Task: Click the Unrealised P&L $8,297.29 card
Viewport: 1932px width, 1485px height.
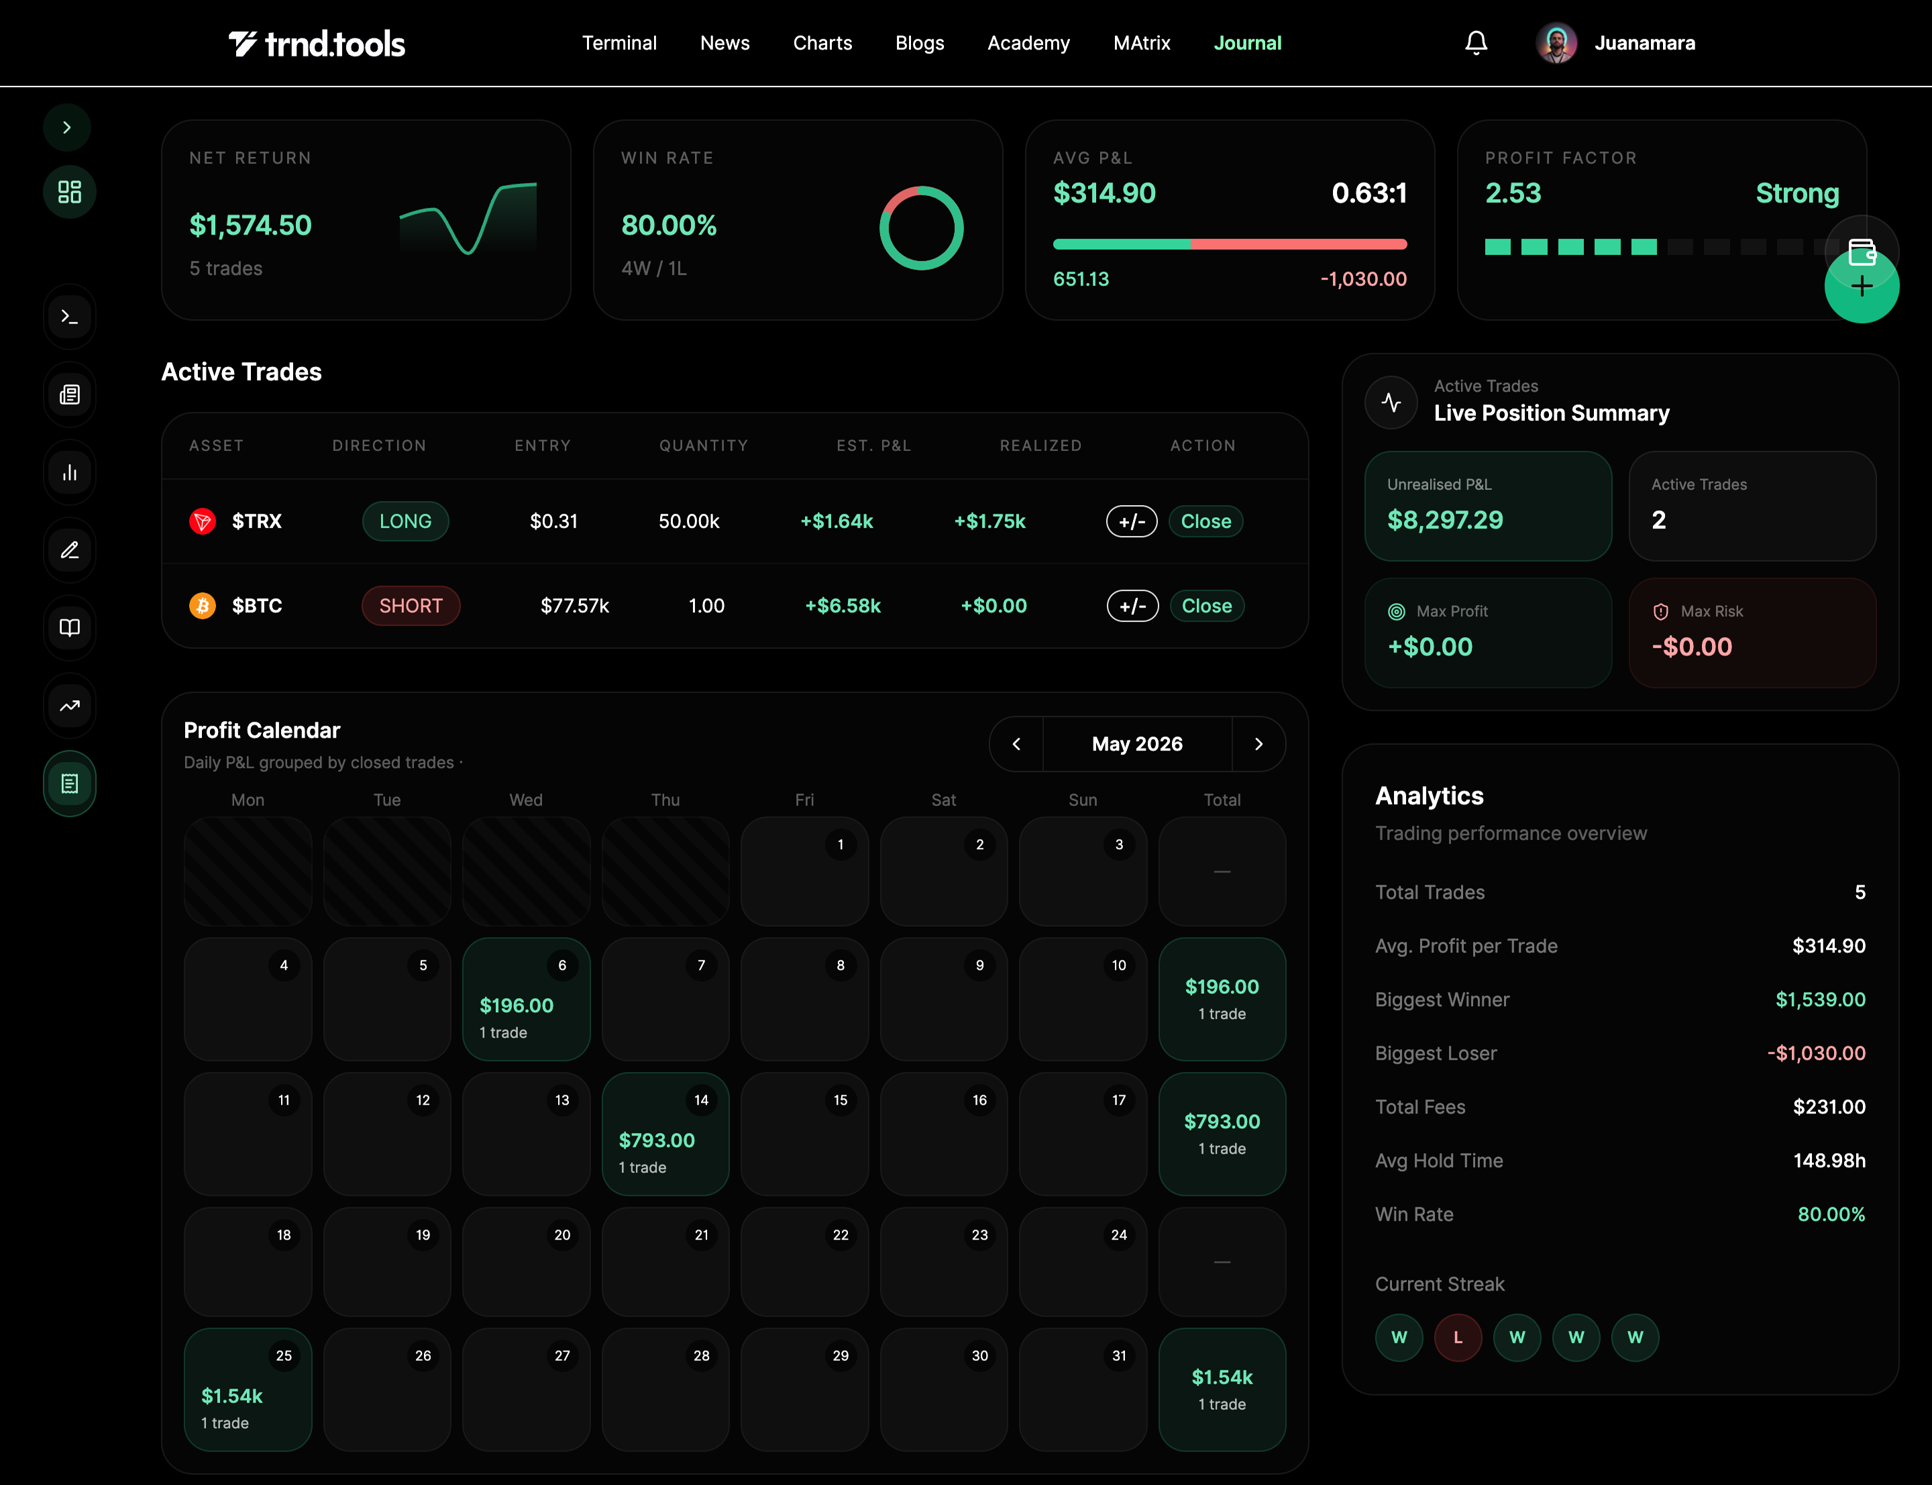Action: tap(1489, 506)
